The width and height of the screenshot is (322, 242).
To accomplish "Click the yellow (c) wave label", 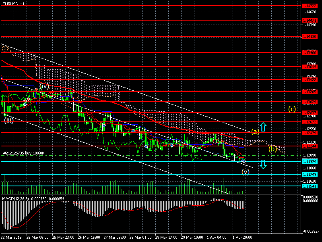I will pyautogui.click(x=292, y=109).
